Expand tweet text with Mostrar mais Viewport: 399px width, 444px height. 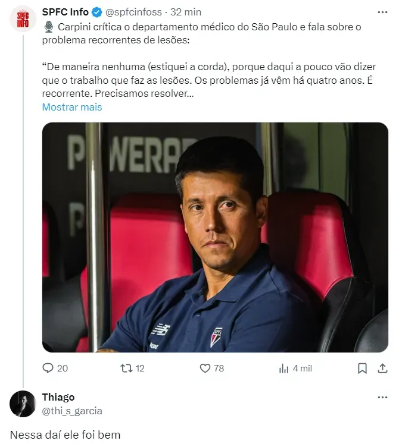click(72, 107)
